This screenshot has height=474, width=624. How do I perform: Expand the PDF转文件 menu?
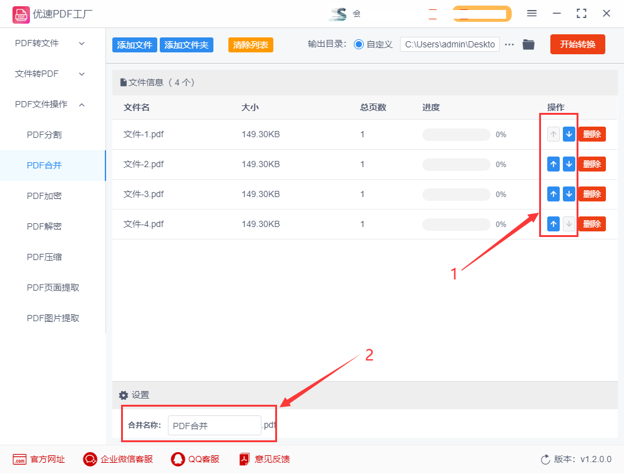point(50,43)
